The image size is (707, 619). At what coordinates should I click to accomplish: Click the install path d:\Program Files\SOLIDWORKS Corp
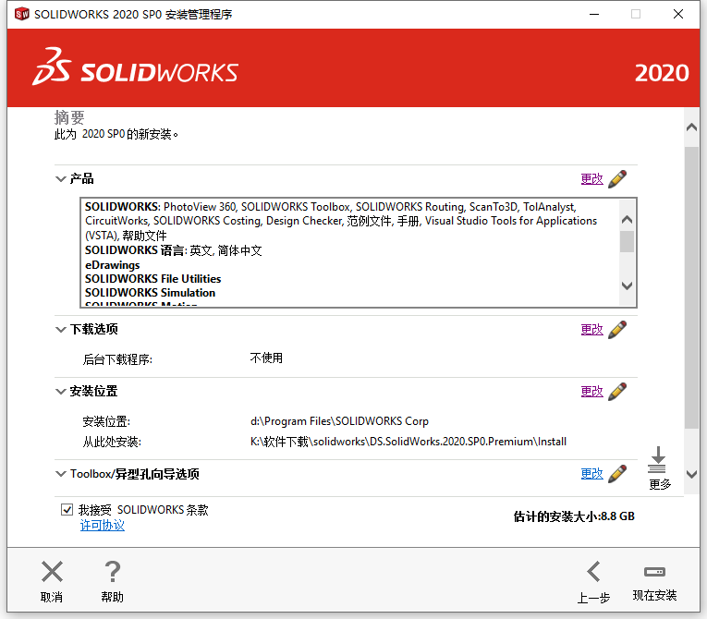click(x=339, y=421)
